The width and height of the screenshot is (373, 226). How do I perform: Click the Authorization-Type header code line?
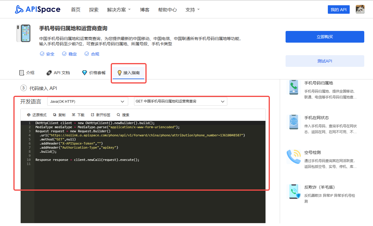pos(79,147)
